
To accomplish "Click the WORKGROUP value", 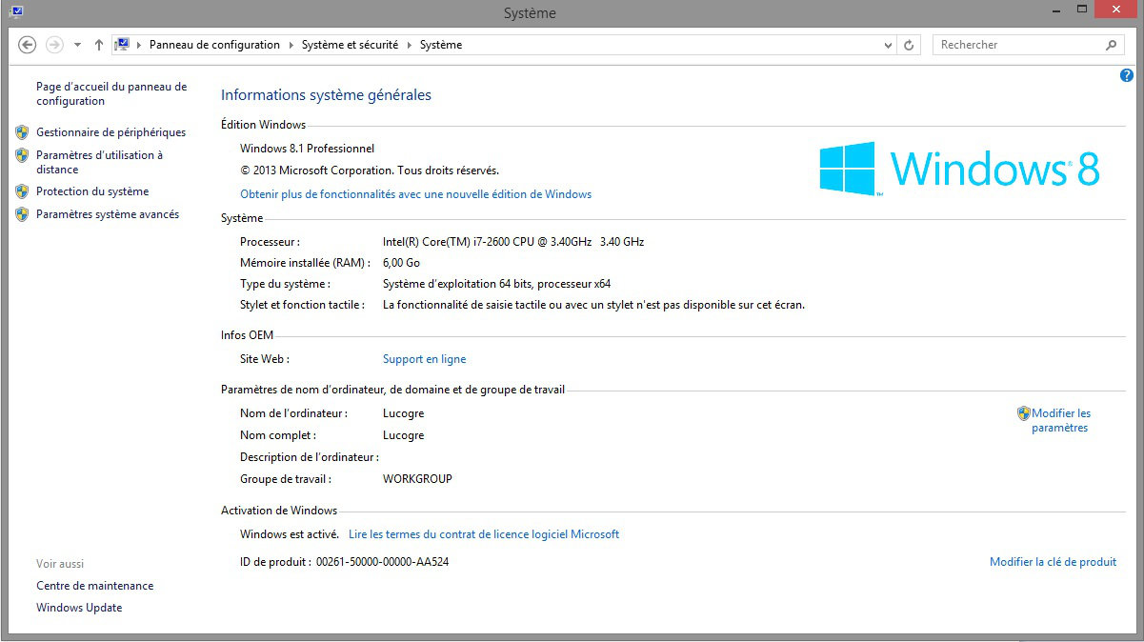I will (x=417, y=479).
